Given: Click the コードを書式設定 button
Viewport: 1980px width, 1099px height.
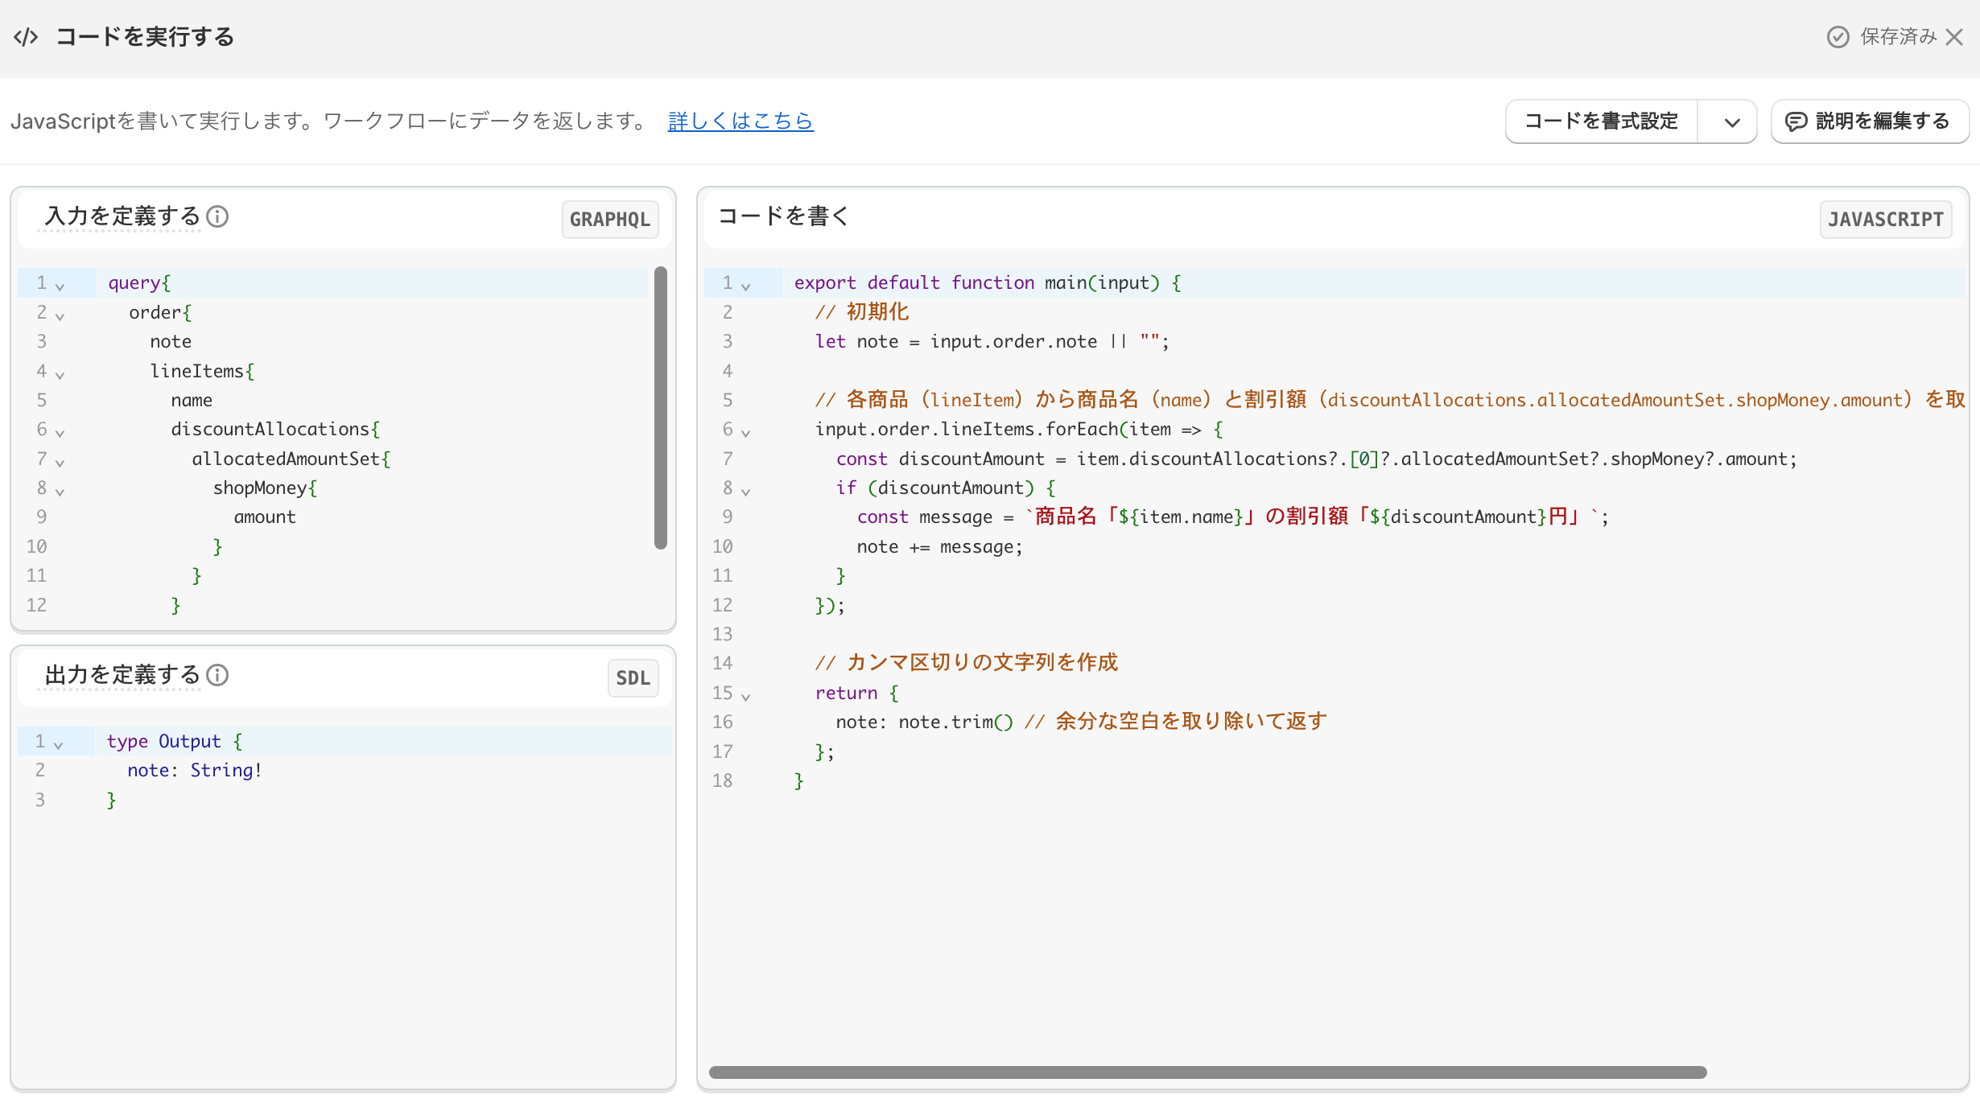Looking at the screenshot, I should 1601,121.
